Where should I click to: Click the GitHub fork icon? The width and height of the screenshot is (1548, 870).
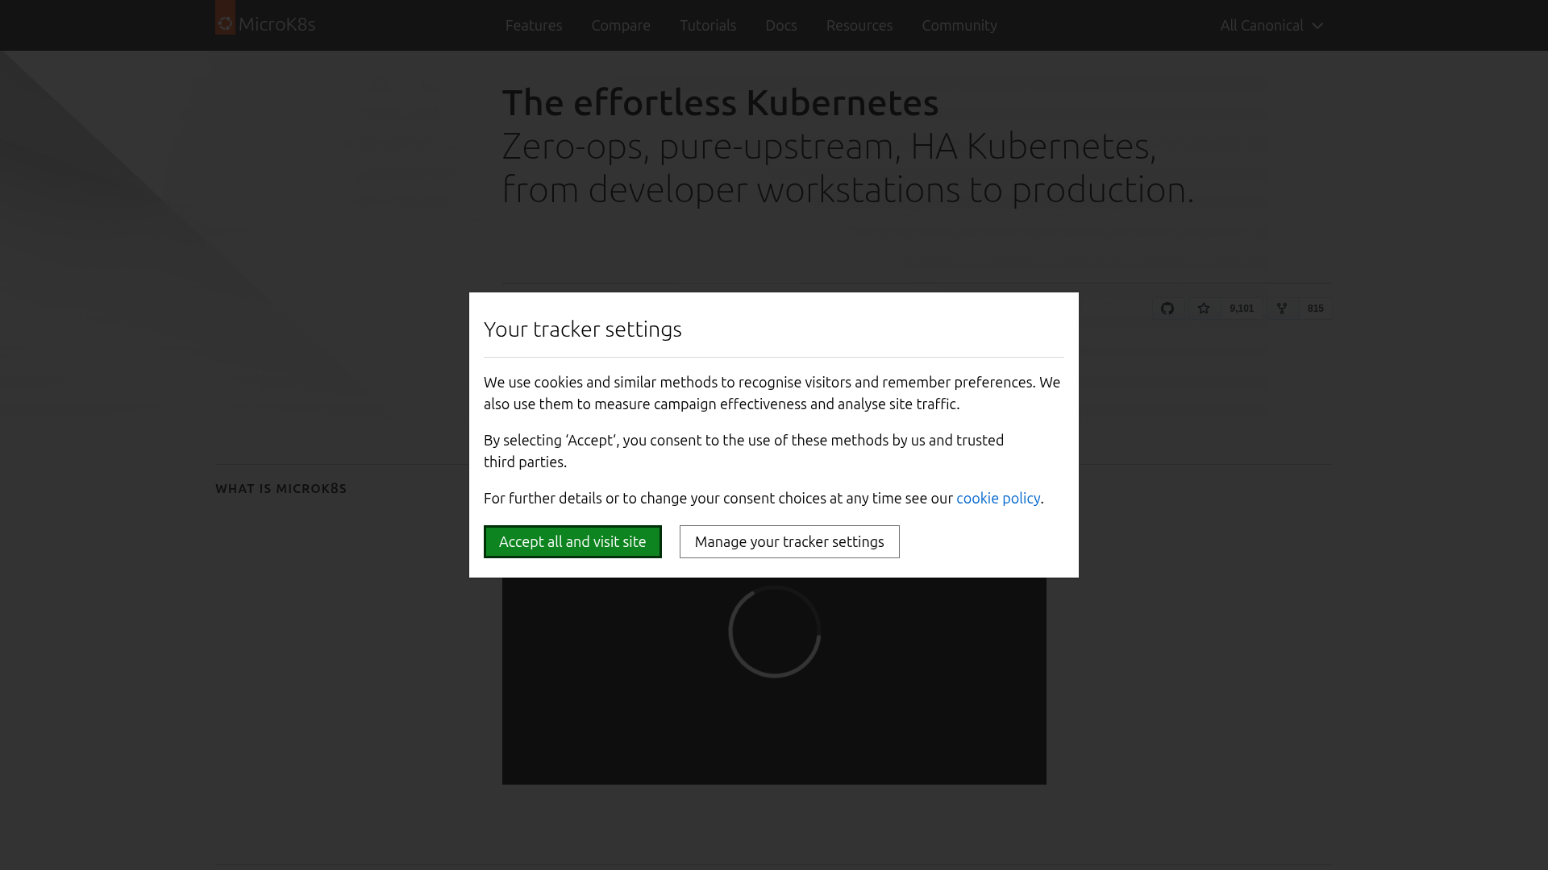1281,309
